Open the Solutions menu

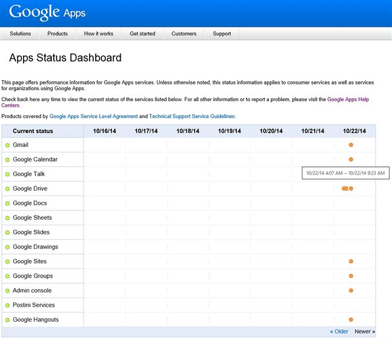click(21, 34)
